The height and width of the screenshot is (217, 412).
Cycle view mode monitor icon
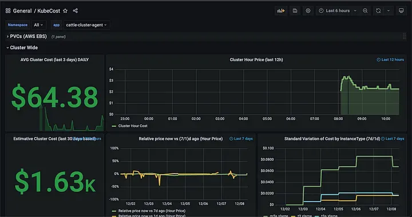[401, 11]
